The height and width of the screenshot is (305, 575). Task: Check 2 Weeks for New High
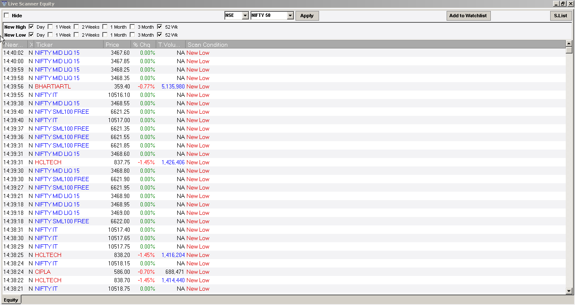pyautogui.click(x=76, y=27)
